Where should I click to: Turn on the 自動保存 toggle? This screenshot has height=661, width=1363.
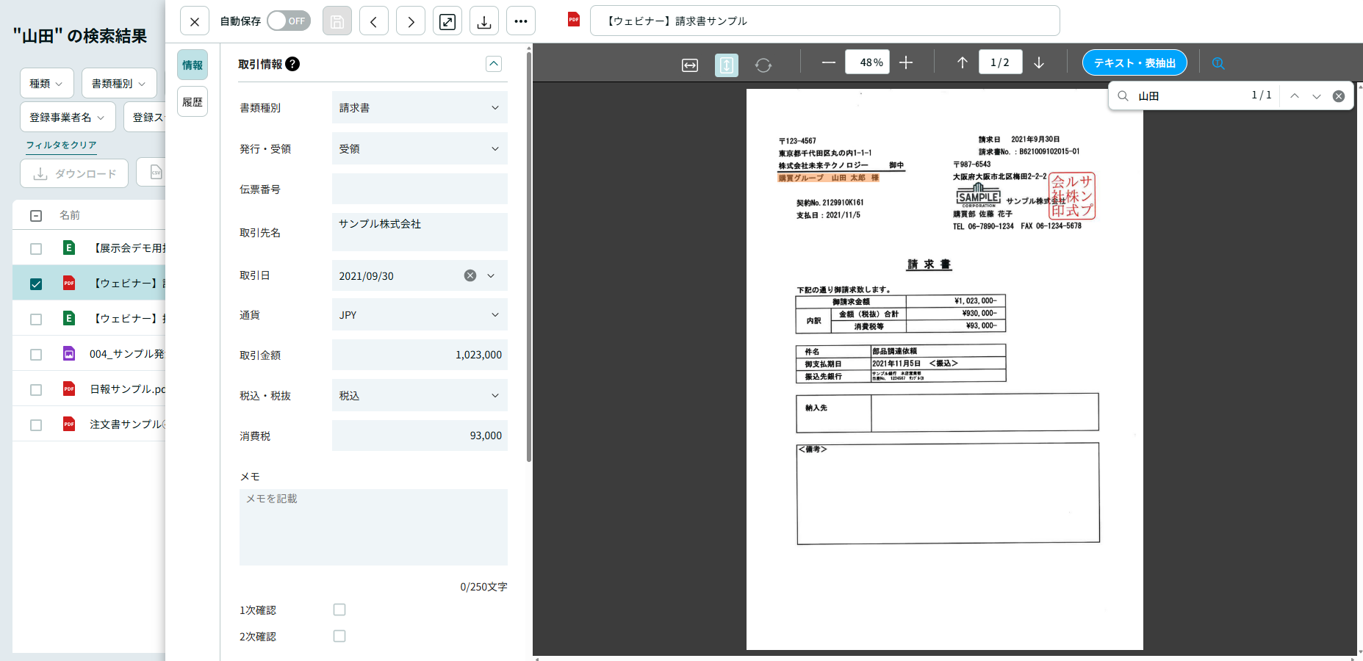pos(288,21)
